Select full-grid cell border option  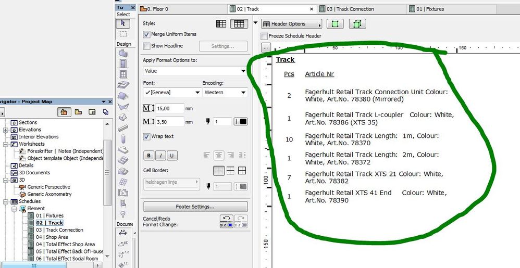pyautogui.click(x=242, y=171)
